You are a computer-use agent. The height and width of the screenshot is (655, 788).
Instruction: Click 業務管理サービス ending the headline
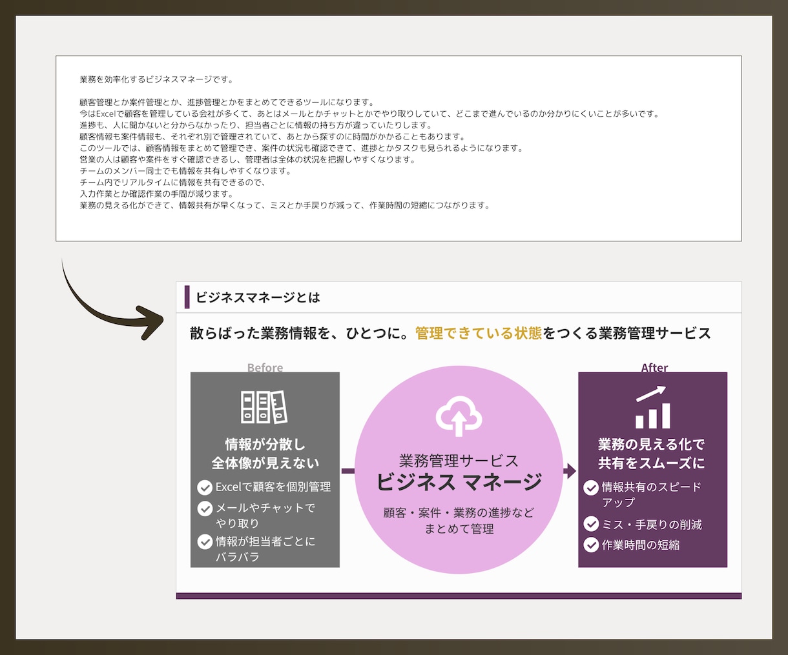655,334
